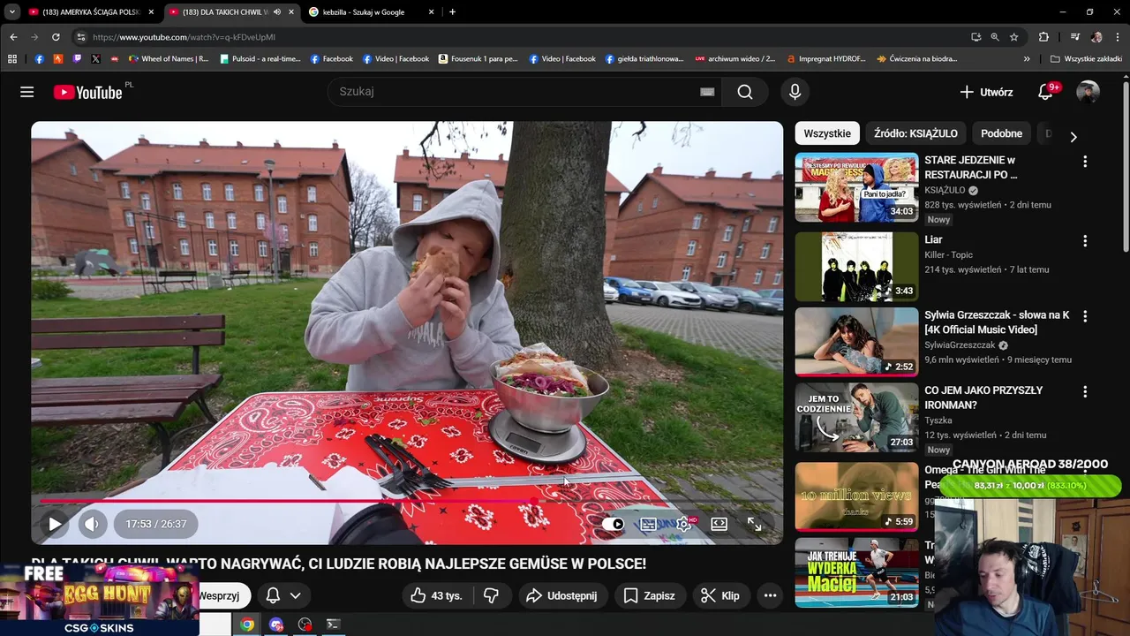The width and height of the screenshot is (1130, 636).
Task: Open Sylwia Grzeszczak słowa na K title
Action: tap(997, 322)
